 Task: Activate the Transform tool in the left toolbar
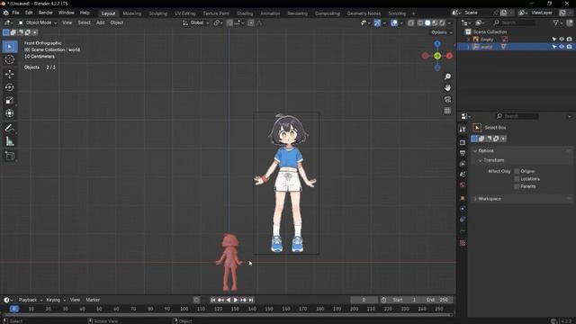pos(10,113)
